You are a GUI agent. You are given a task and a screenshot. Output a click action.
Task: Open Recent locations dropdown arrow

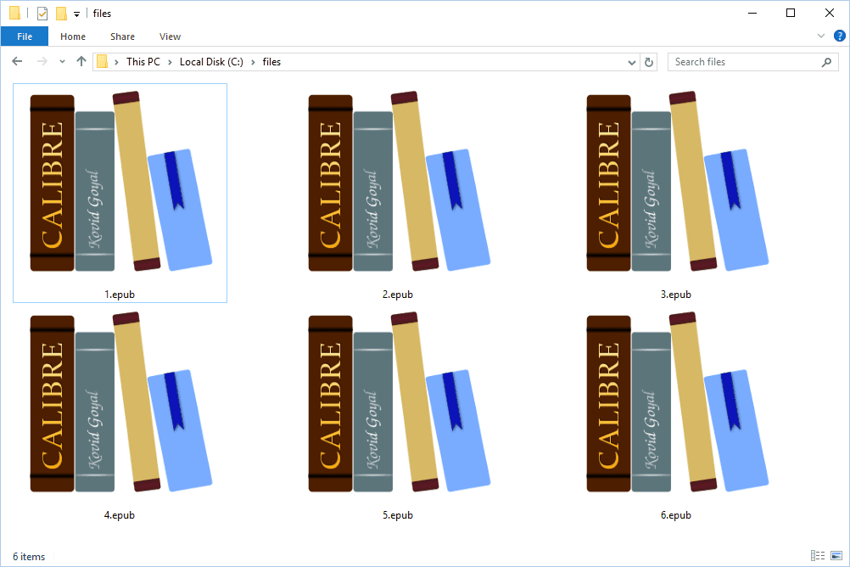(62, 62)
